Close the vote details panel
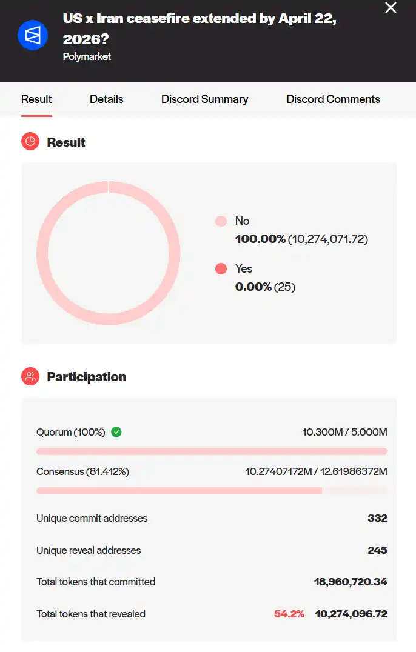416x652 pixels. (391, 8)
